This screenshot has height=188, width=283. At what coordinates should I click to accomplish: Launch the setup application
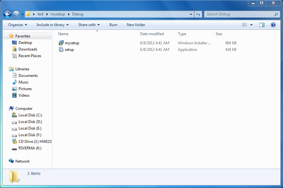pyautogui.click(x=69, y=49)
